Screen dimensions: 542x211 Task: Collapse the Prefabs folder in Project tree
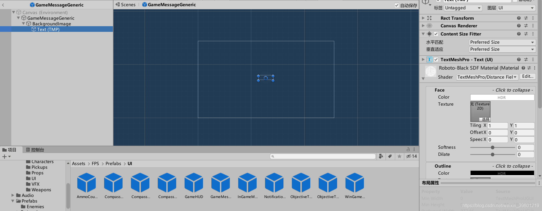[x=13, y=201]
